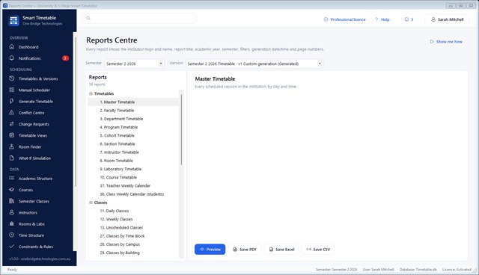Click the search magnifier icon
The height and width of the screenshot is (275, 479).
click(x=88, y=18)
